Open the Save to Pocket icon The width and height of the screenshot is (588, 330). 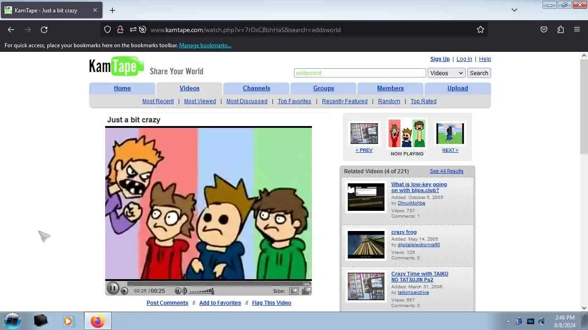tap(544, 29)
